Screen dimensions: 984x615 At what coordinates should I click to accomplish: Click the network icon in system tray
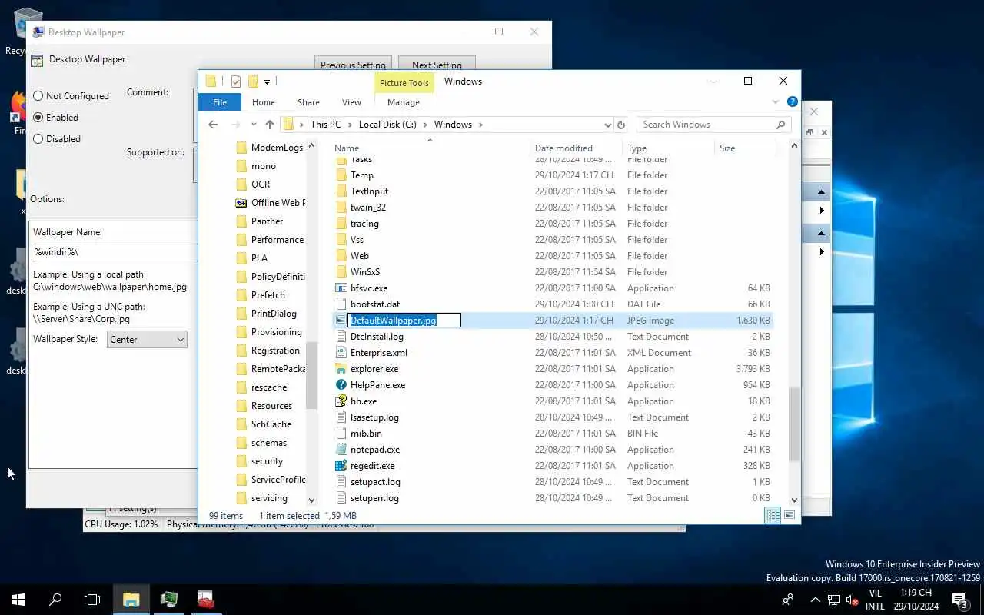coord(833,600)
